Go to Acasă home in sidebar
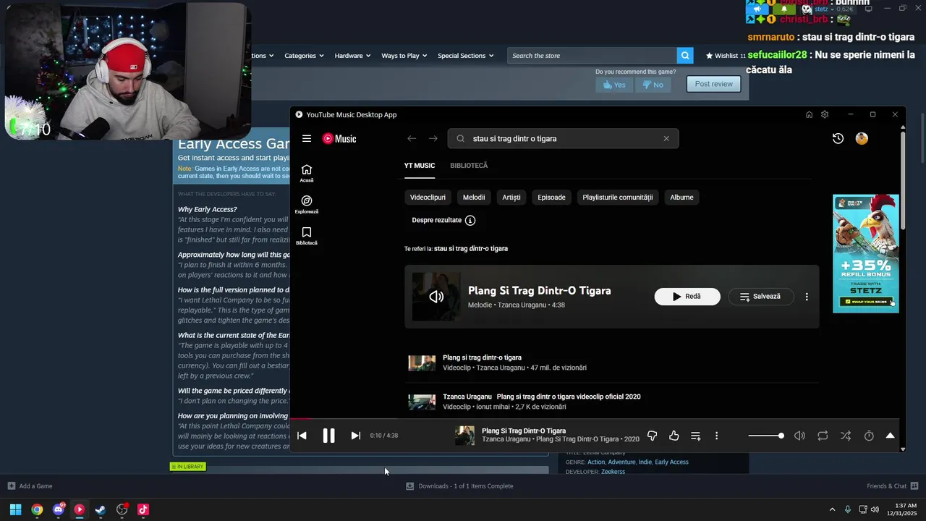This screenshot has height=521, width=926. [x=307, y=174]
